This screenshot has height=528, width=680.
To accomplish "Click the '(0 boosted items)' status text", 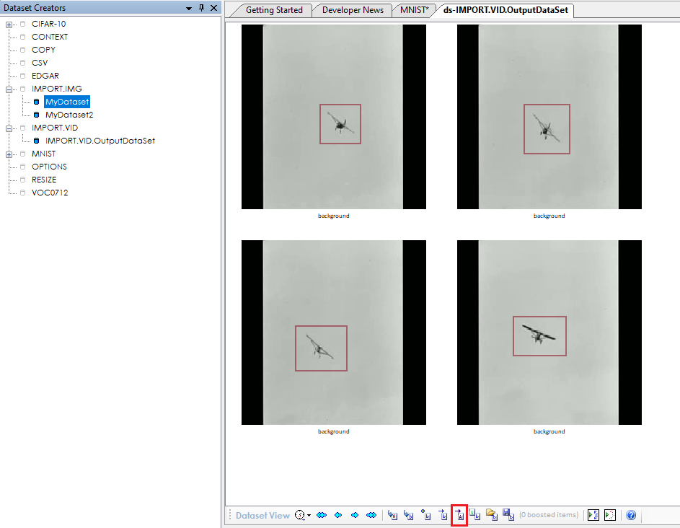I will [549, 515].
